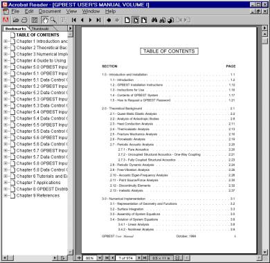
Task: Click the page number field in status bar
Action: point(126,258)
